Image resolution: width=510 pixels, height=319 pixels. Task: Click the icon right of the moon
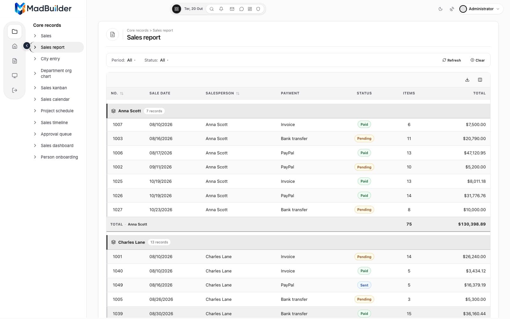pyautogui.click(x=452, y=9)
